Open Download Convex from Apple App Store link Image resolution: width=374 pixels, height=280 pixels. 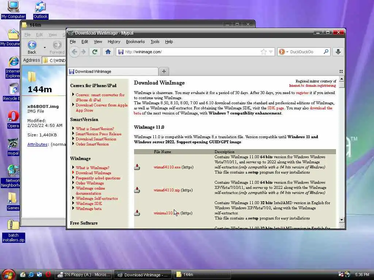(102, 108)
